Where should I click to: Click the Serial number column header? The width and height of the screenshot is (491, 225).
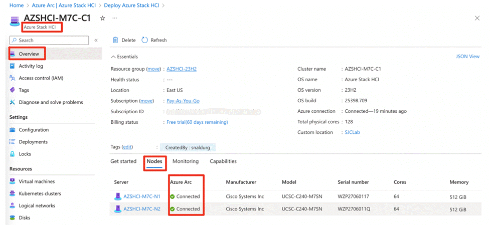pos(353,182)
